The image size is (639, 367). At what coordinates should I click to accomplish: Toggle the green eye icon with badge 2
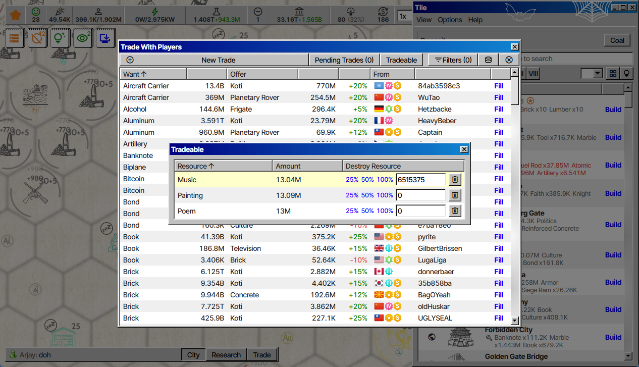(x=83, y=38)
